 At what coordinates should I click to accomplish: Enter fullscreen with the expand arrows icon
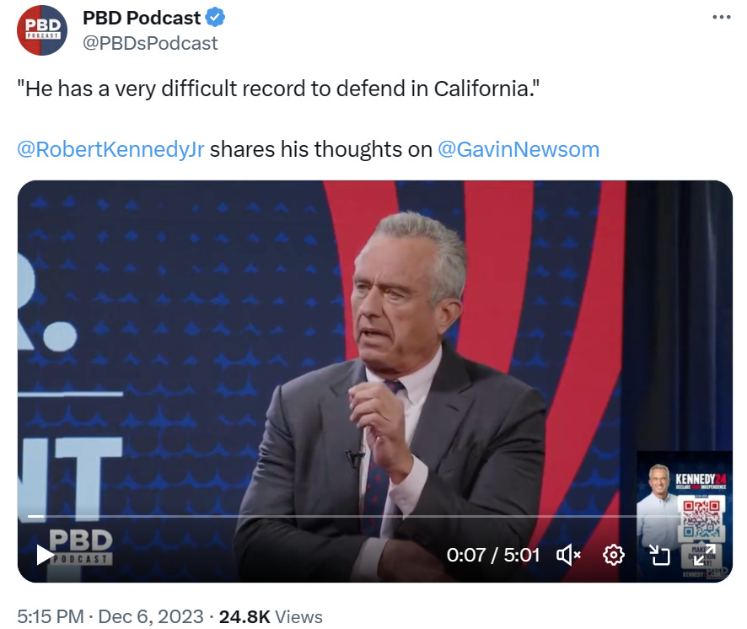(x=705, y=555)
